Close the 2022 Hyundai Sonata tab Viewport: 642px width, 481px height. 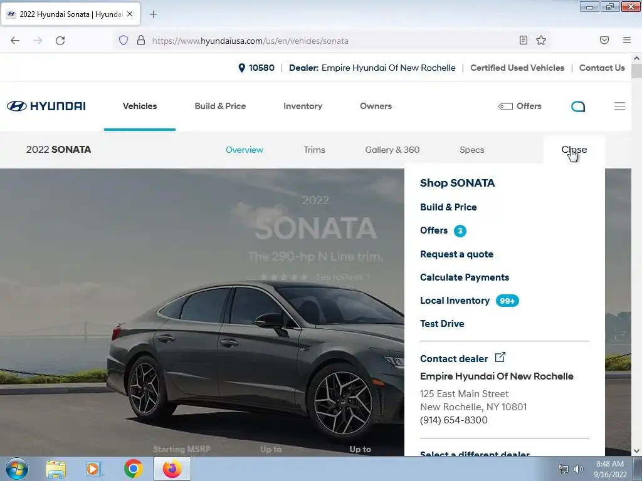[130, 14]
